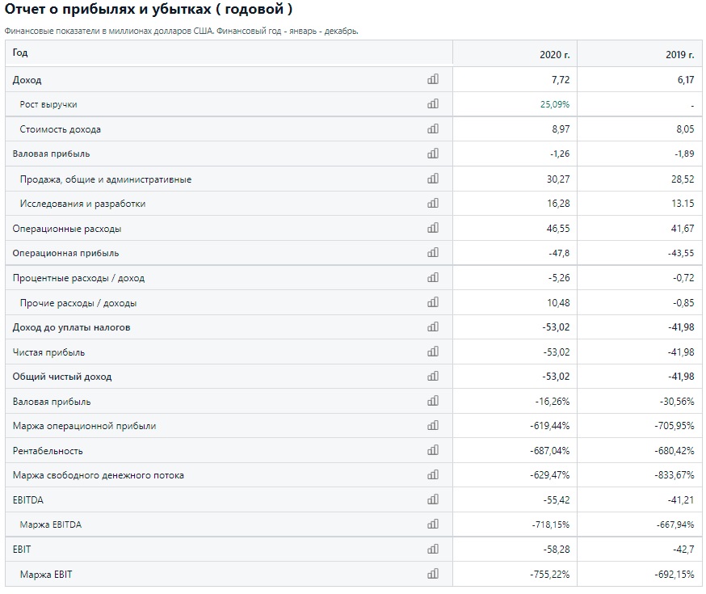This screenshot has height=594, width=706.
Task: Open chart icon for Операционная прибыль row
Action: tap(433, 253)
